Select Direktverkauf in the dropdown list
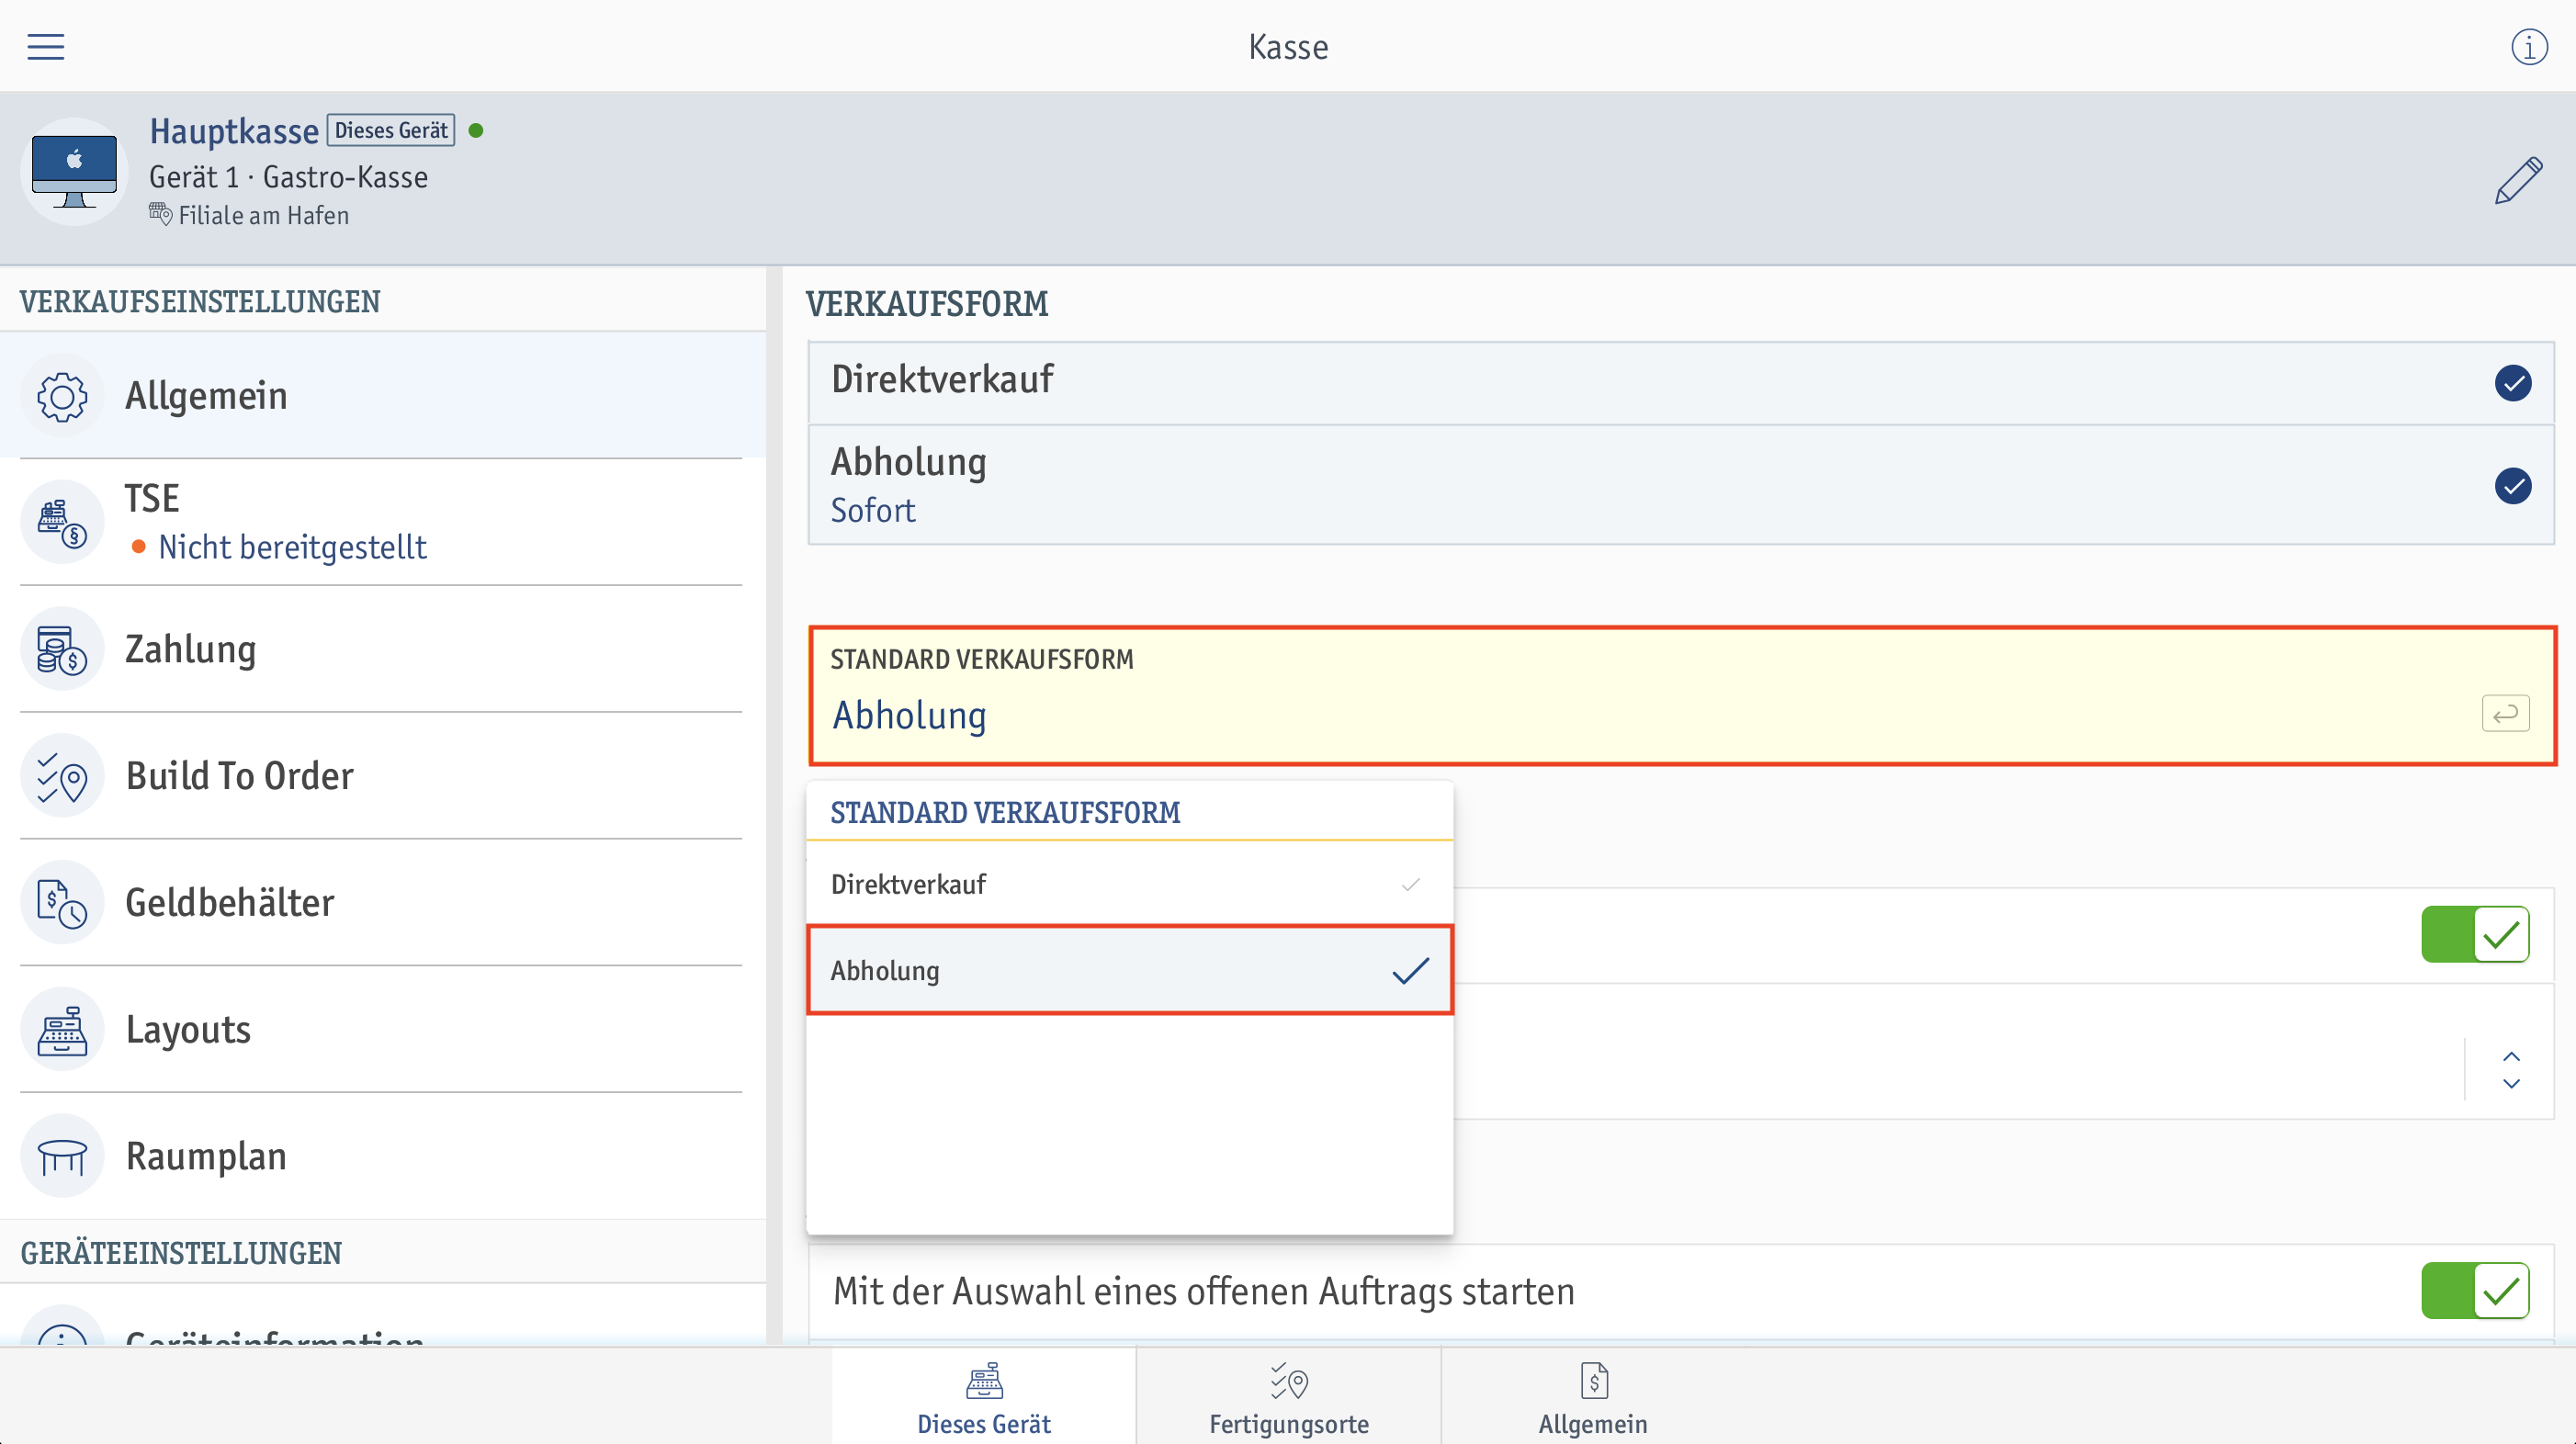The height and width of the screenshot is (1444, 2576). click(1129, 884)
